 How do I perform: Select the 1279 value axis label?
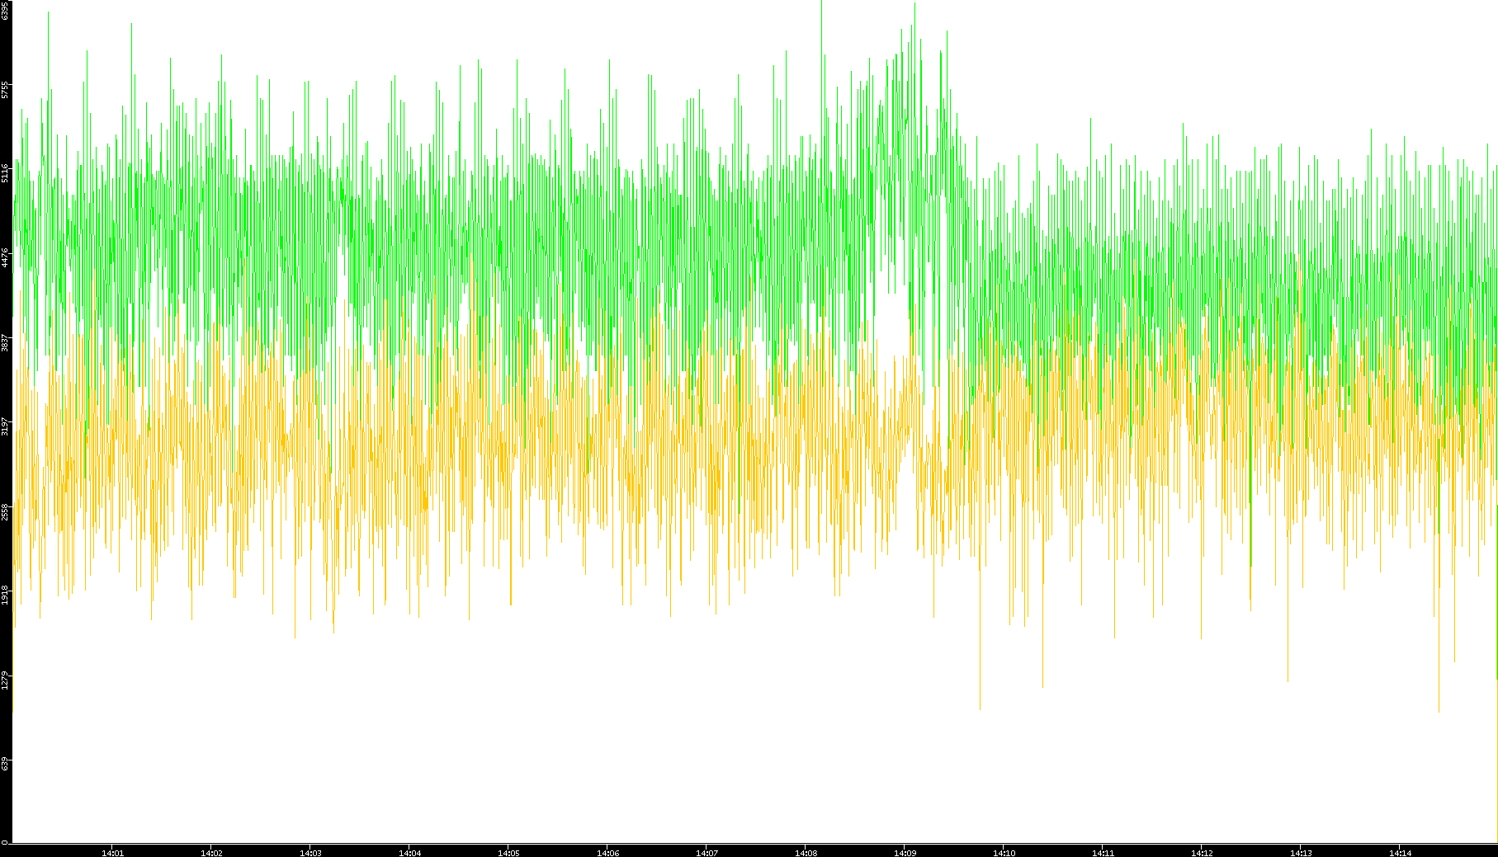point(5,680)
